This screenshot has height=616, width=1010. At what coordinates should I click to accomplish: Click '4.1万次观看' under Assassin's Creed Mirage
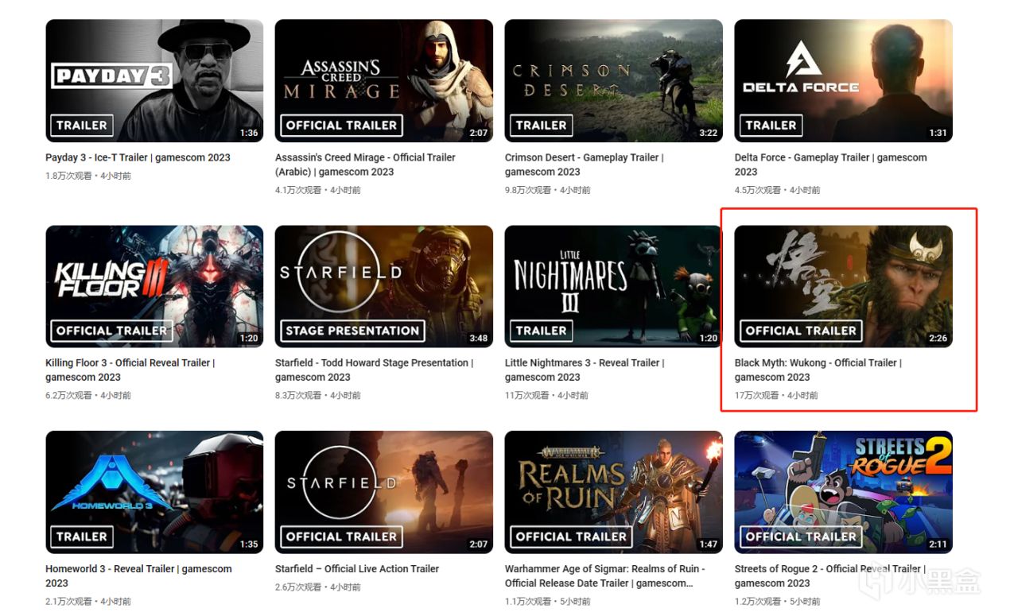tap(299, 190)
